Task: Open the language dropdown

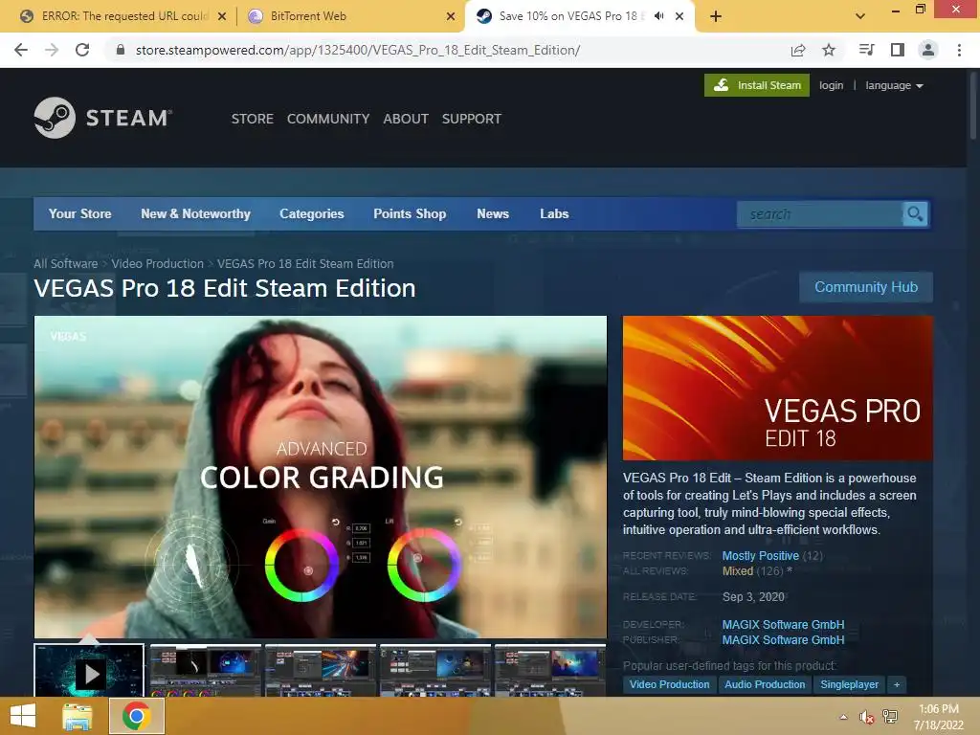Action: click(895, 85)
